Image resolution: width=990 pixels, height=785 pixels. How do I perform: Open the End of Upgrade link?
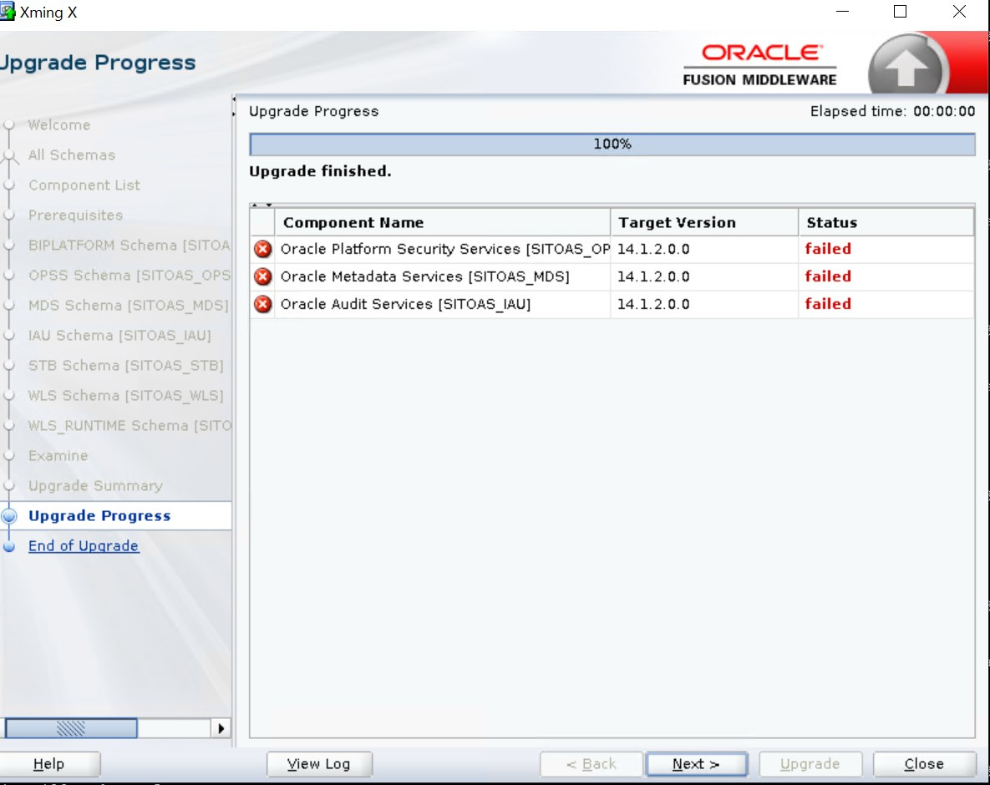pos(84,546)
